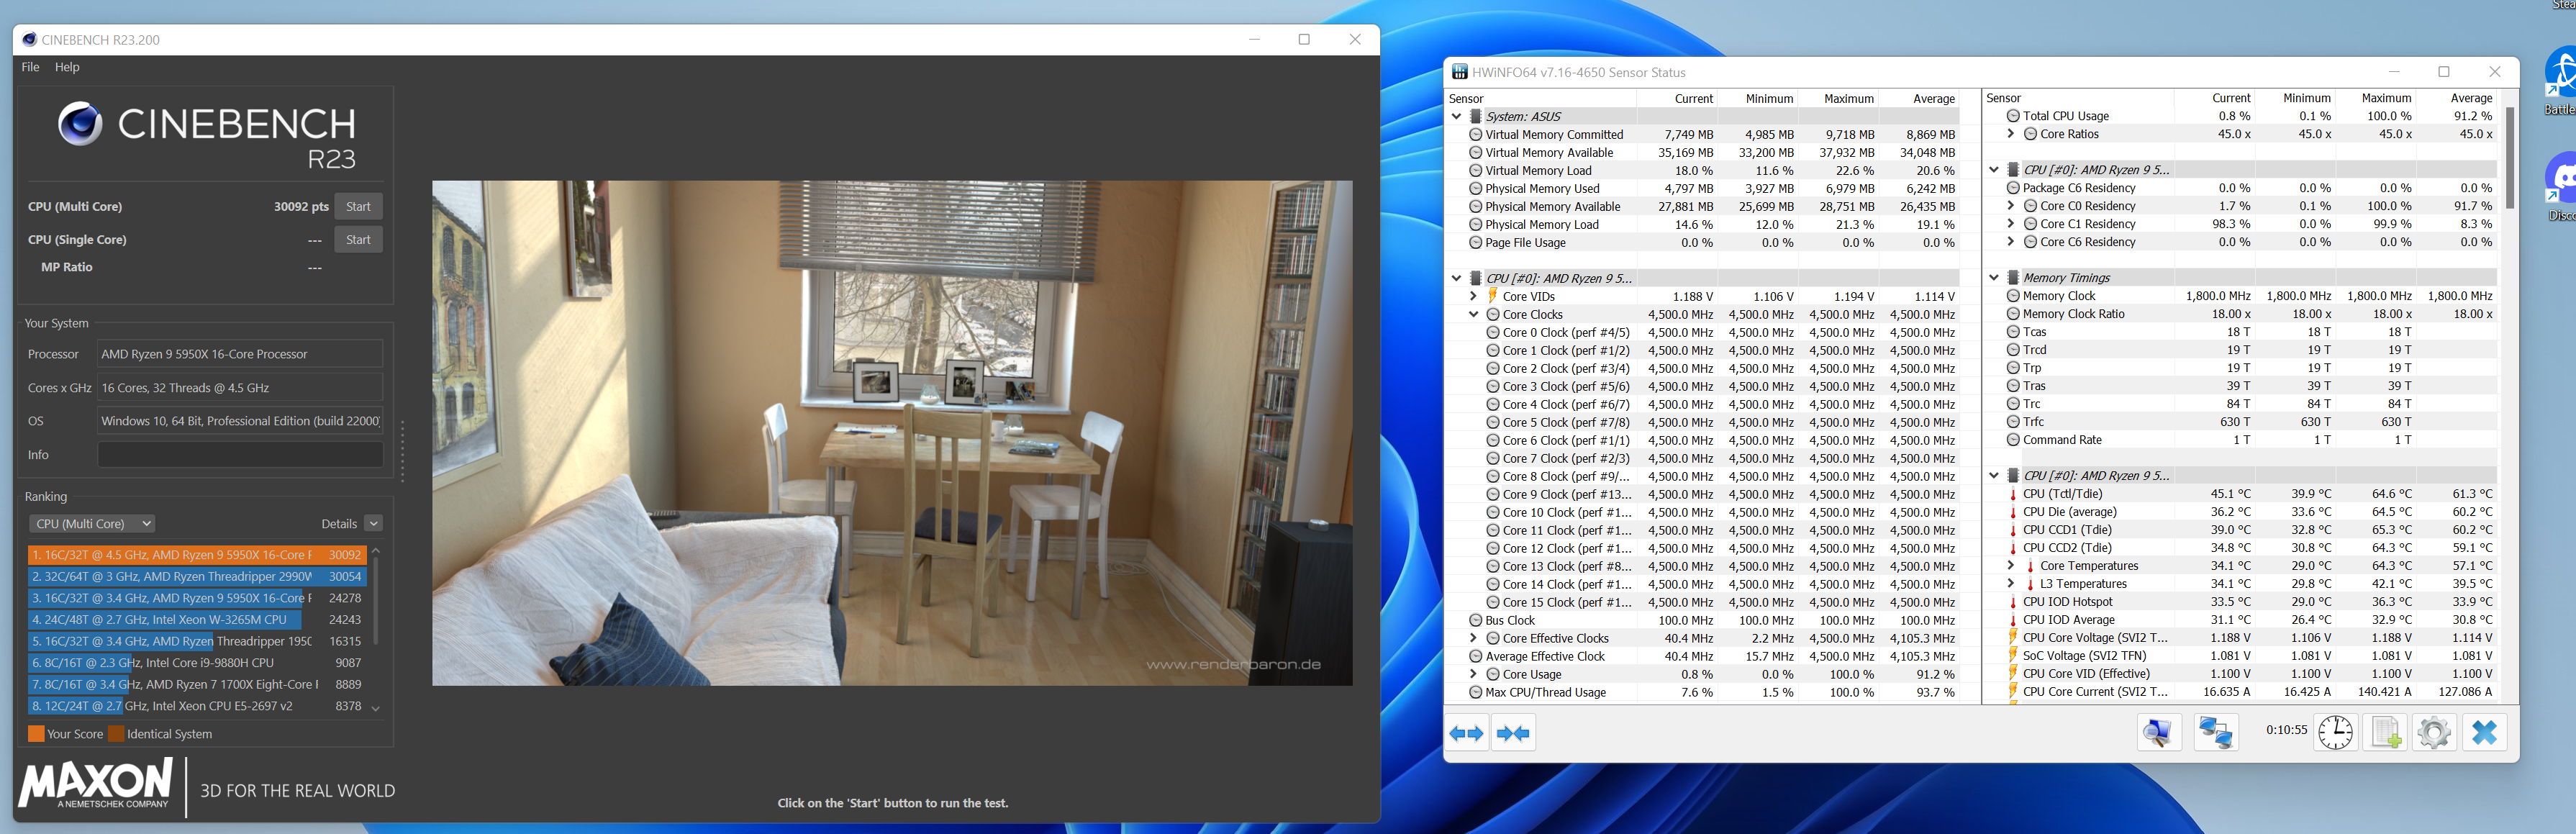Click the monitor with magnifier icon
The image size is (2576, 834).
click(2158, 733)
